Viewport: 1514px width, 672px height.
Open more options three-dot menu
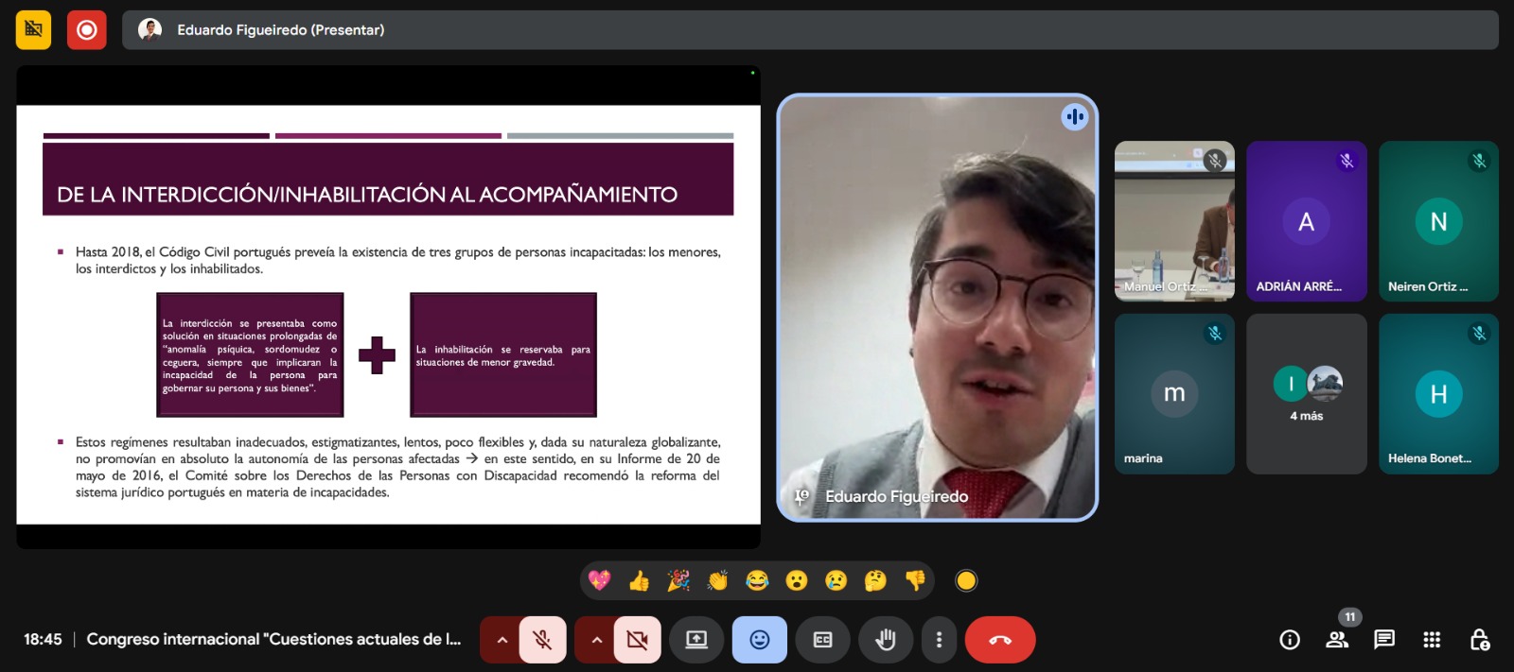(939, 640)
